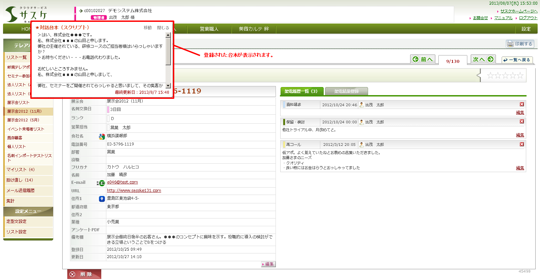Screen dimensions: 540x280
Task: Open map pin icon beside 住所1
Action: click(x=102, y=199)
